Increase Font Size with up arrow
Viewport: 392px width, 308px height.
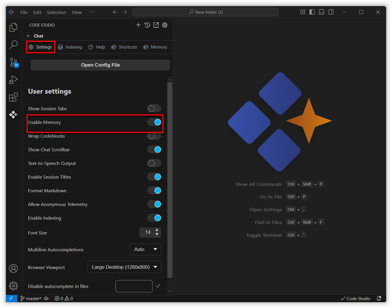(157, 230)
